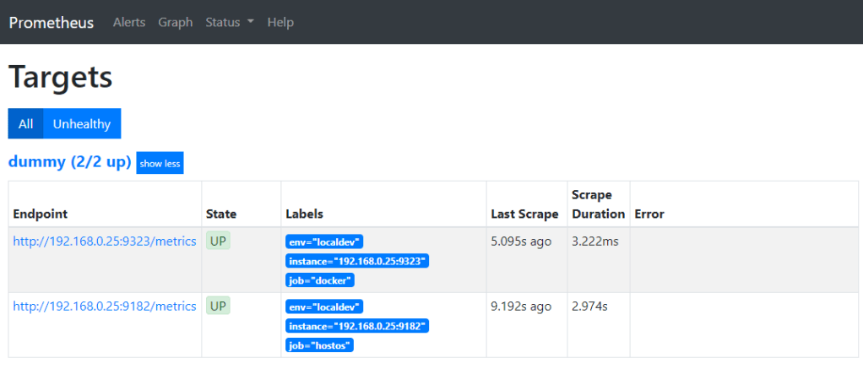Screen dimensions: 863x369
Task: Collapse dummy group with show less
Action: coord(160,163)
